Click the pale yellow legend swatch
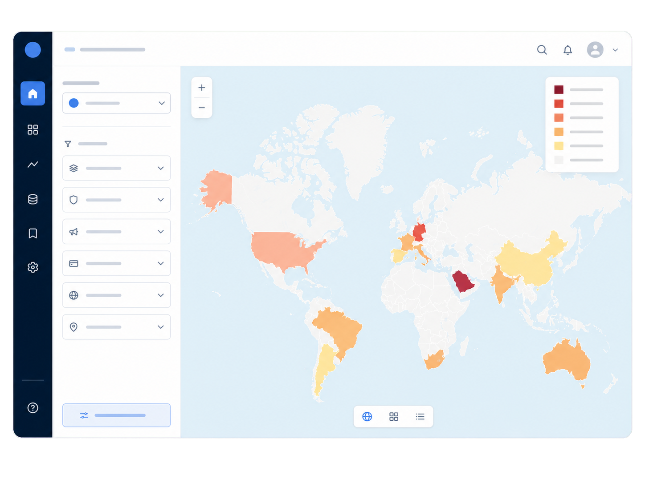This screenshot has height=483, width=645. coord(559,146)
